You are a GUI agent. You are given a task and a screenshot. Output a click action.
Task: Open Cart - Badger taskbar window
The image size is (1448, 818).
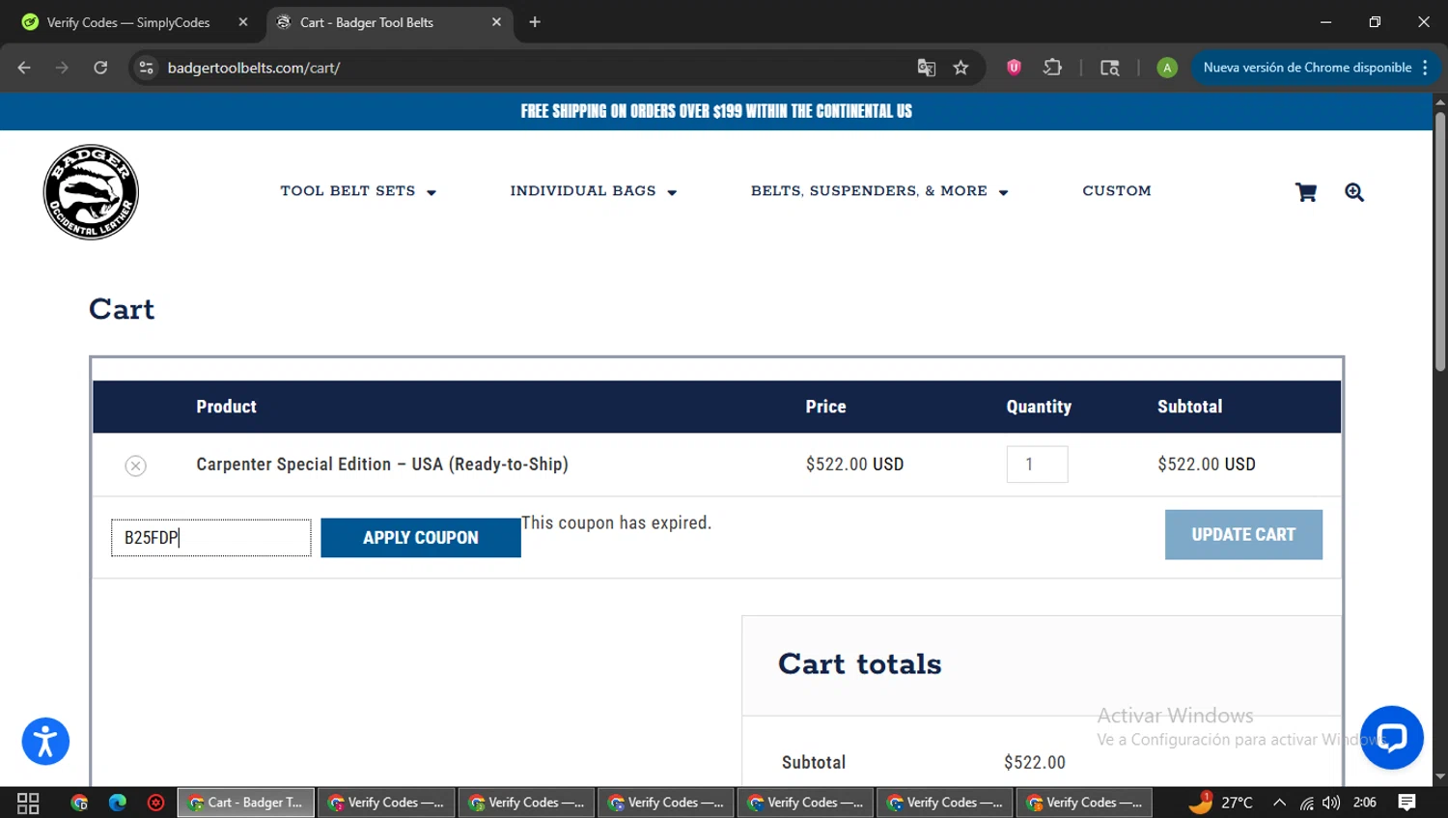pyautogui.click(x=246, y=803)
